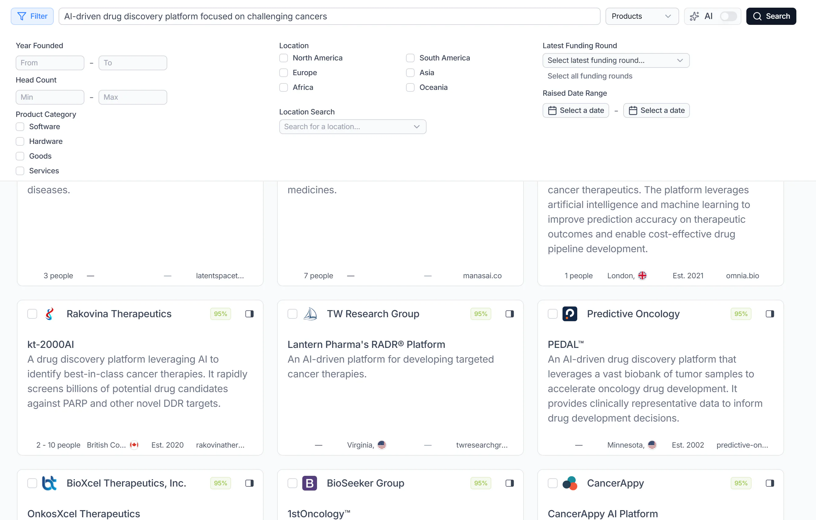Open side panel for Predictive Oncology
Screen dimensions: 816x520
[770, 314]
